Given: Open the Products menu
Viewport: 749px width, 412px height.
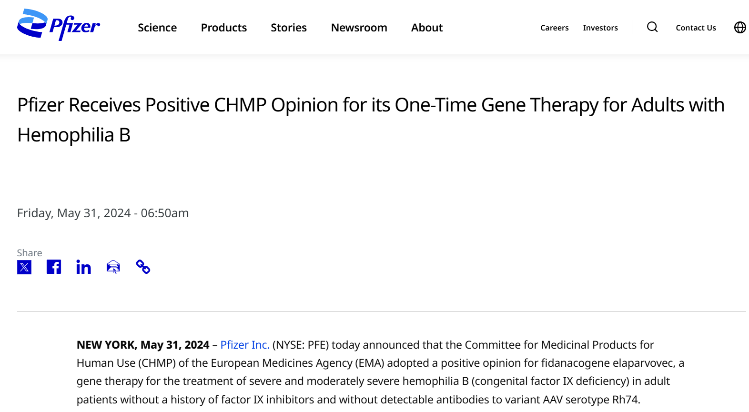Looking at the screenshot, I should click(x=224, y=28).
